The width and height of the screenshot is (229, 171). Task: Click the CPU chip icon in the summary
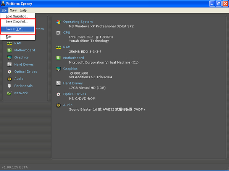(x=58, y=33)
